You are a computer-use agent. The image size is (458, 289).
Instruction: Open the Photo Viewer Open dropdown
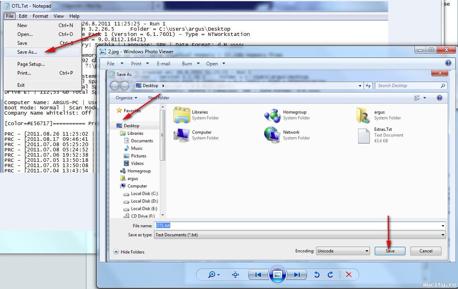pyautogui.click(x=215, y=64)
